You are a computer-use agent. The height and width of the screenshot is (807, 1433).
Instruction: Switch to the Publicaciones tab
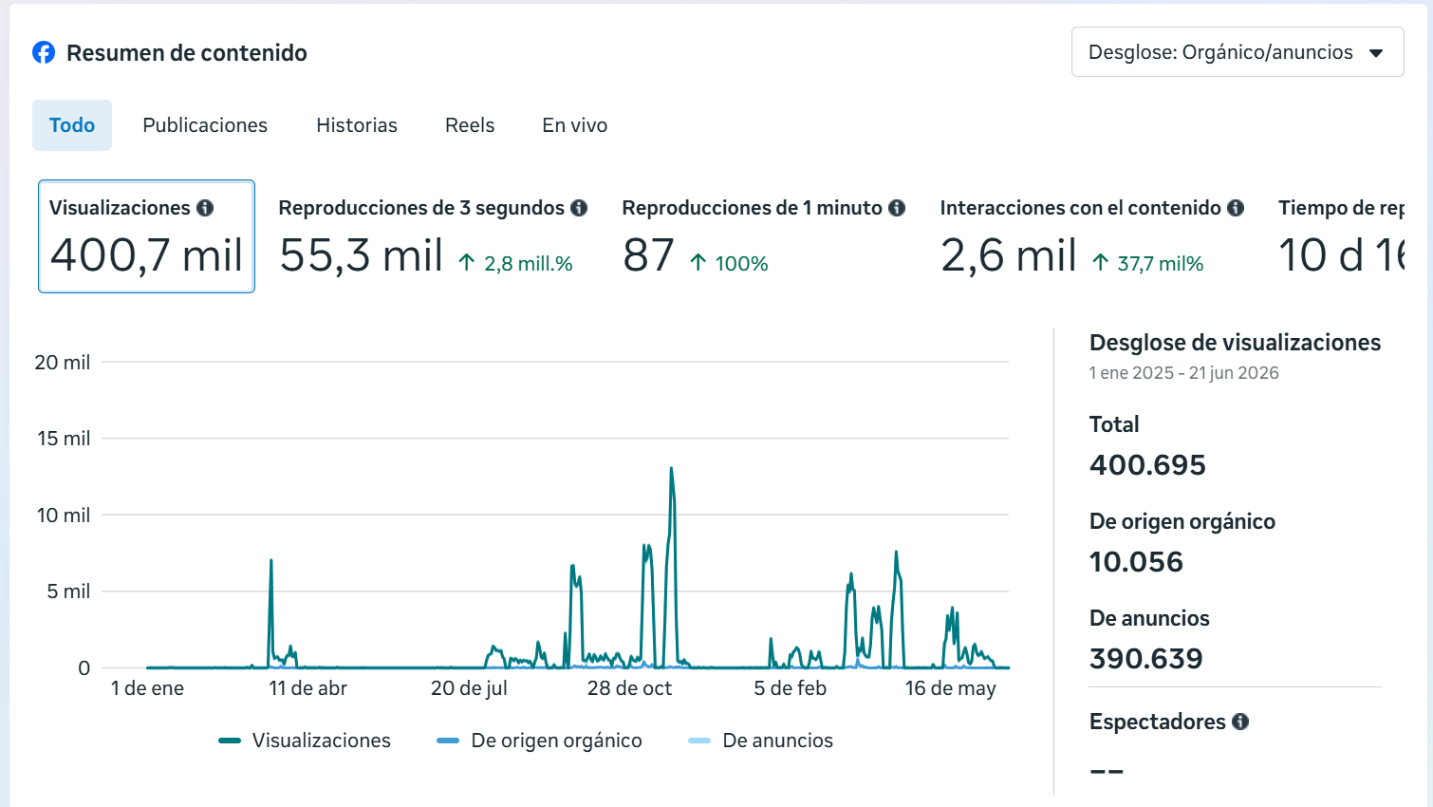[x=205, y=125]
